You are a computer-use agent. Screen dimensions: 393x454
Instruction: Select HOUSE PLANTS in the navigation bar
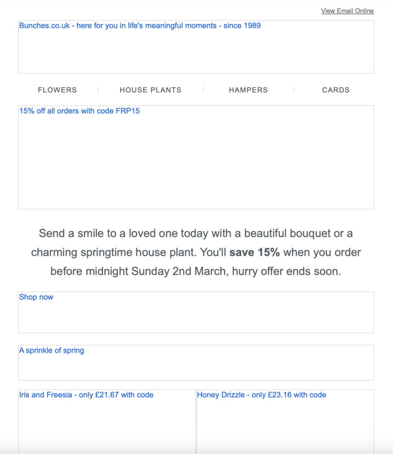[x=151, y=90]
